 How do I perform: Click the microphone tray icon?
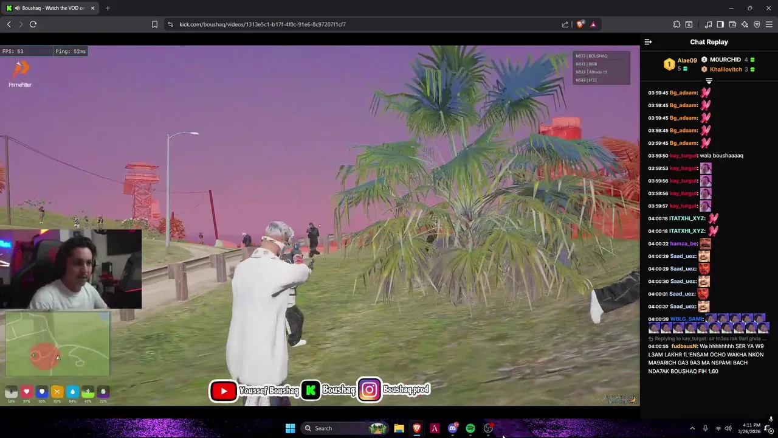(x=705, y=428)
